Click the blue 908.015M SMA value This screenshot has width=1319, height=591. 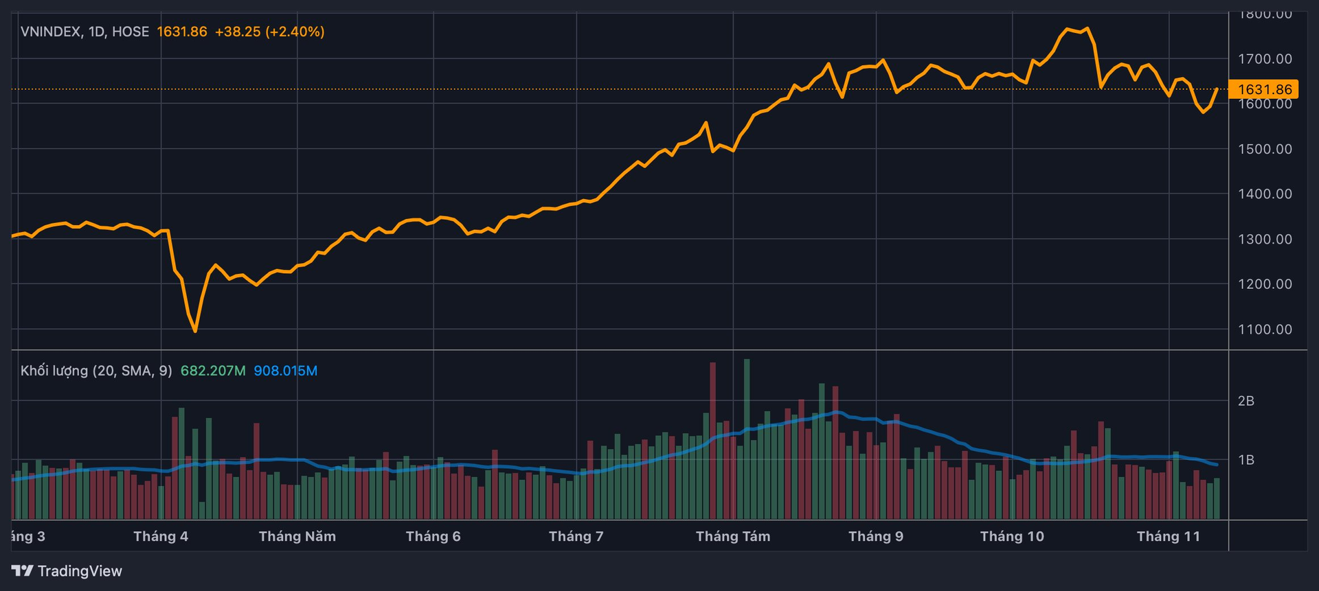tap(286, 371)
